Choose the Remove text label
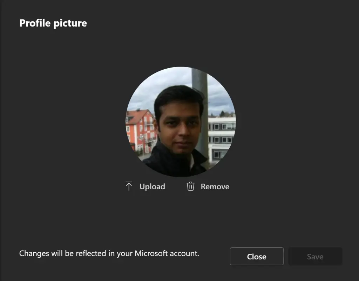359x281 pixels. (215, 187)
